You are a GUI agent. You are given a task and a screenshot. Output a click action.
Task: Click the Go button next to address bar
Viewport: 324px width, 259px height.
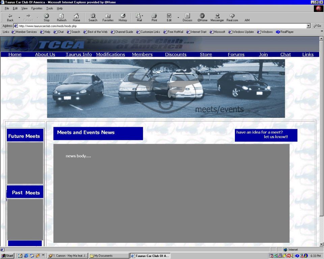[317, 26]
